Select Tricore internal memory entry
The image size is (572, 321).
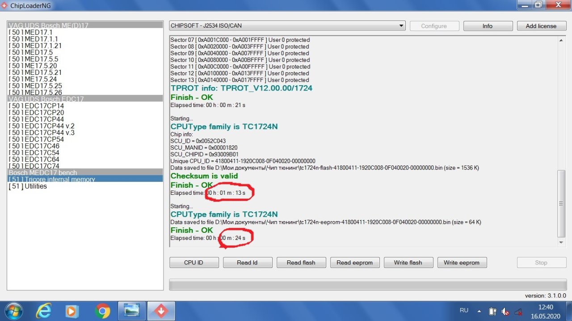pos(52,179)
